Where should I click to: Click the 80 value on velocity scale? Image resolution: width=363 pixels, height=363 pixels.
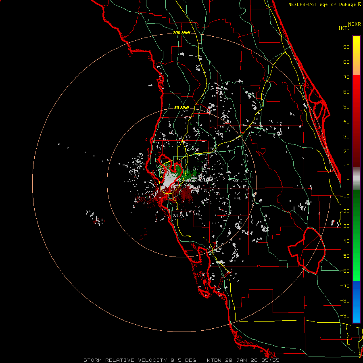[346, 62]
